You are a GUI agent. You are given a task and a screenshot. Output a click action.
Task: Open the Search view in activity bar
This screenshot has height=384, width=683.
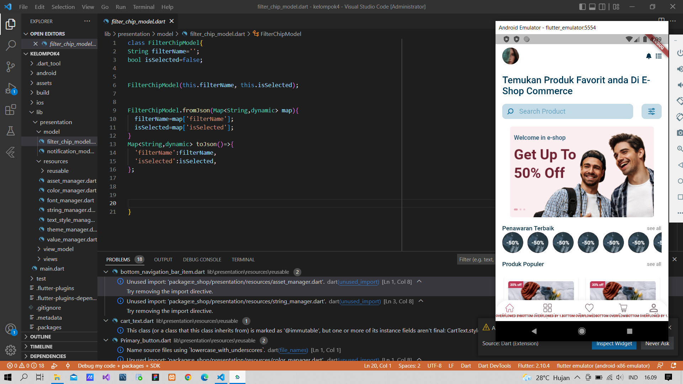pyautogui.click(x=11, y=45)
